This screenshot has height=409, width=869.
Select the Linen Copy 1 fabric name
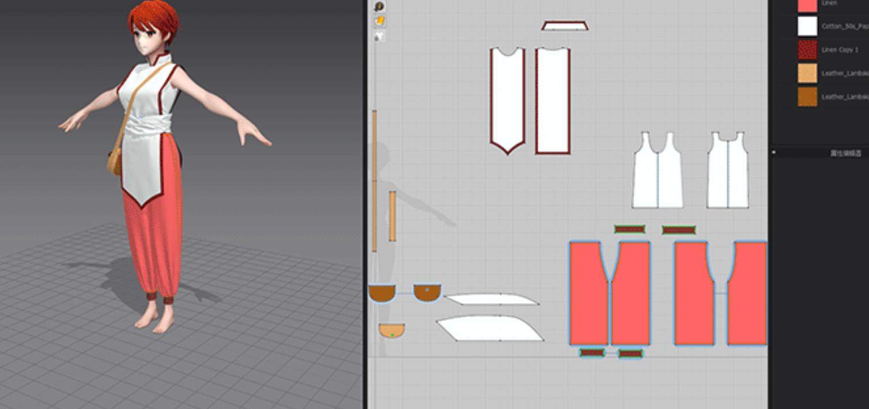pyautogui.click(x=840, y=50)
